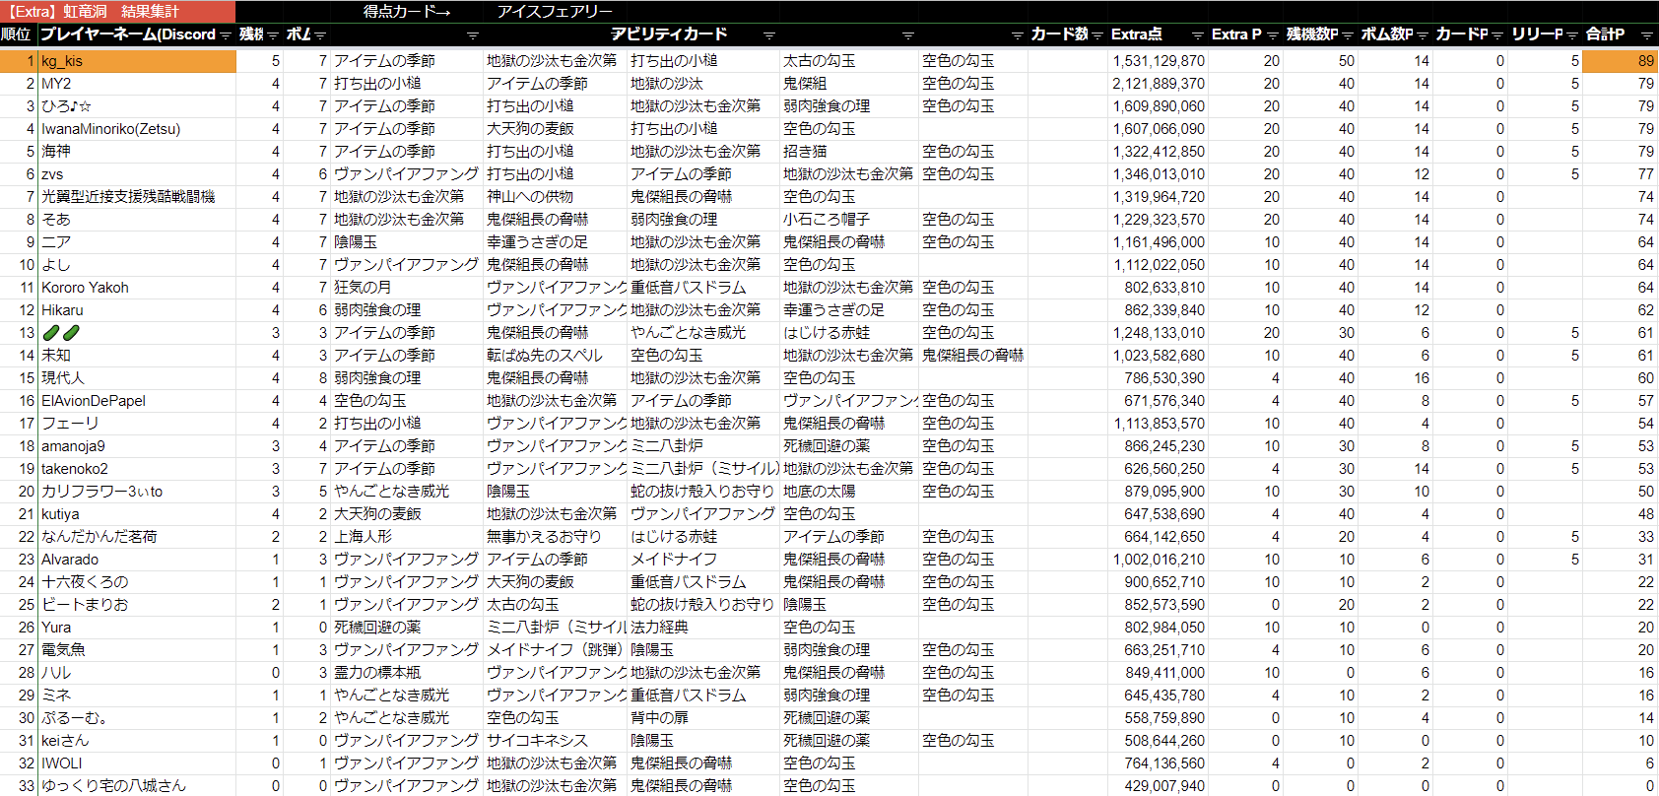This screenshot has width=1659, height=796.
Task: Click the IwanaMinoriko(Zetsu) player cell
Action: pyautogui.click(x=137, y=129)
